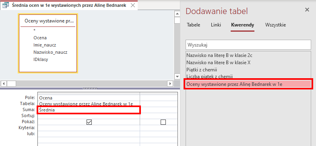
Task: Select the IDklasy field
Action: 41,59
